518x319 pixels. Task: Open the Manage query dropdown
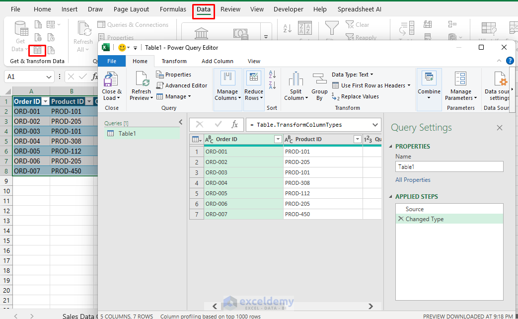pos(173,96)
